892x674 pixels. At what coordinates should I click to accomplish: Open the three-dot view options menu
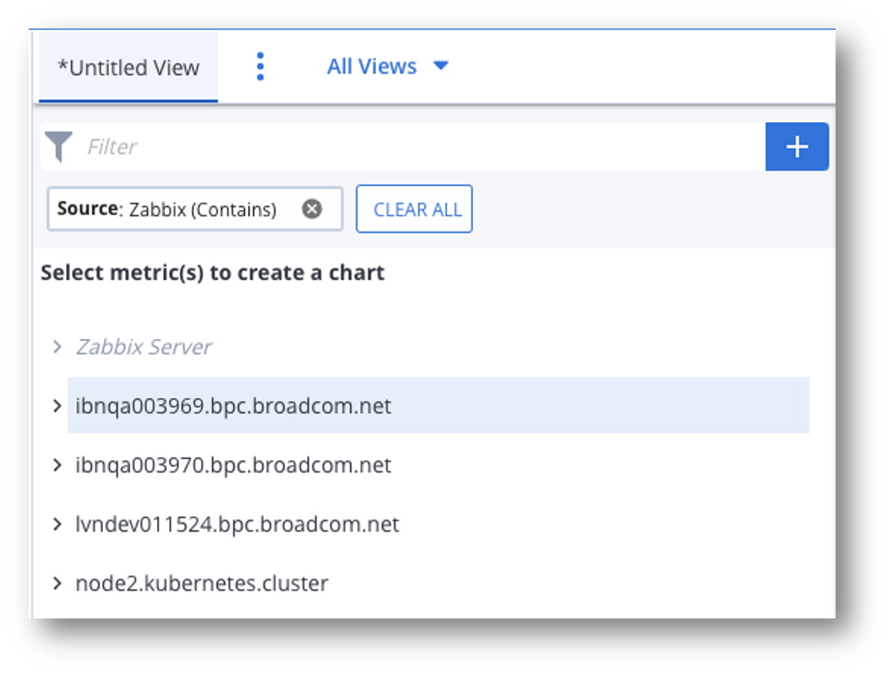tap(261, 67)
